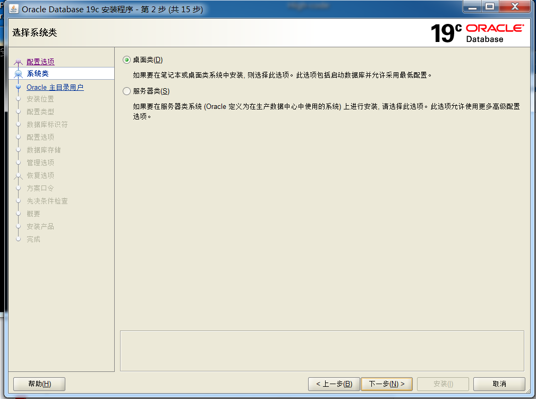Click the 方案口令 step label
Screen dimensions: 536x399
pyautogui.click(x=40, y=189)
